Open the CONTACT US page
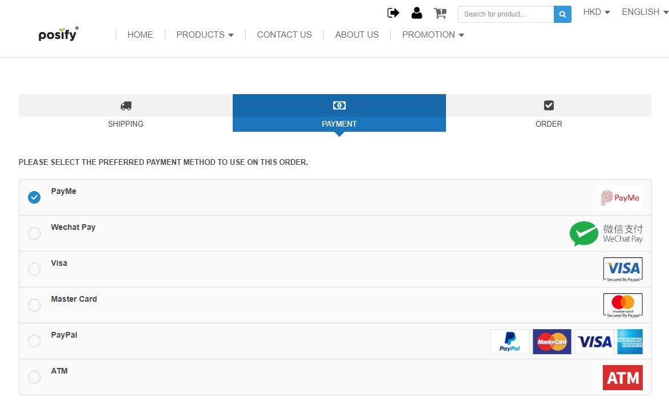Viewport: 669px width, 401px height. pos(284,35)
